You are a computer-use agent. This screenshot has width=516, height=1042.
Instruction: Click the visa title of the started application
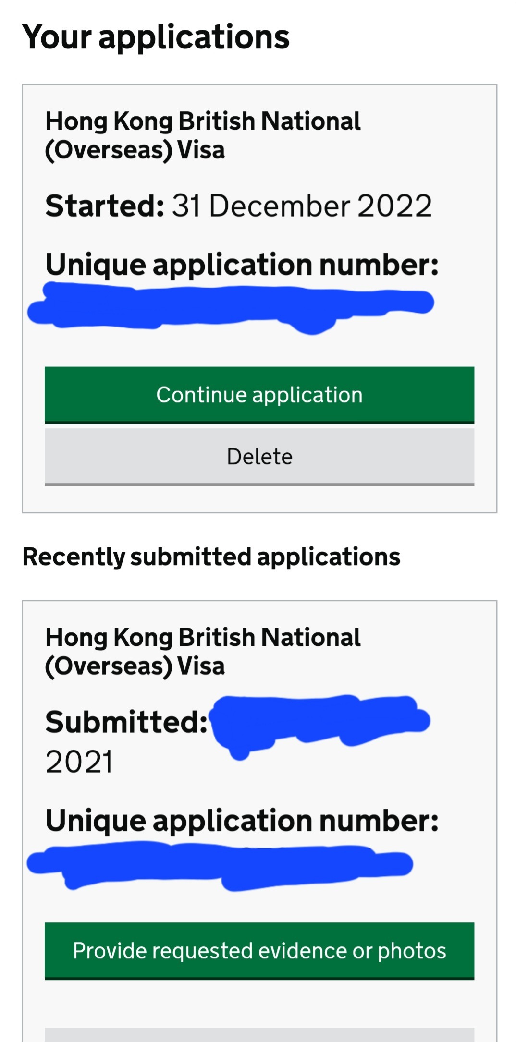(202, 135)
